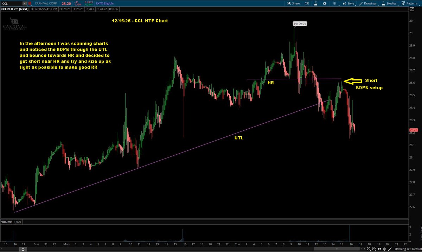This screenshot has height=252, width=422.
Task: Click the R: 0.06 range value
Action: [x=113, y=9]
